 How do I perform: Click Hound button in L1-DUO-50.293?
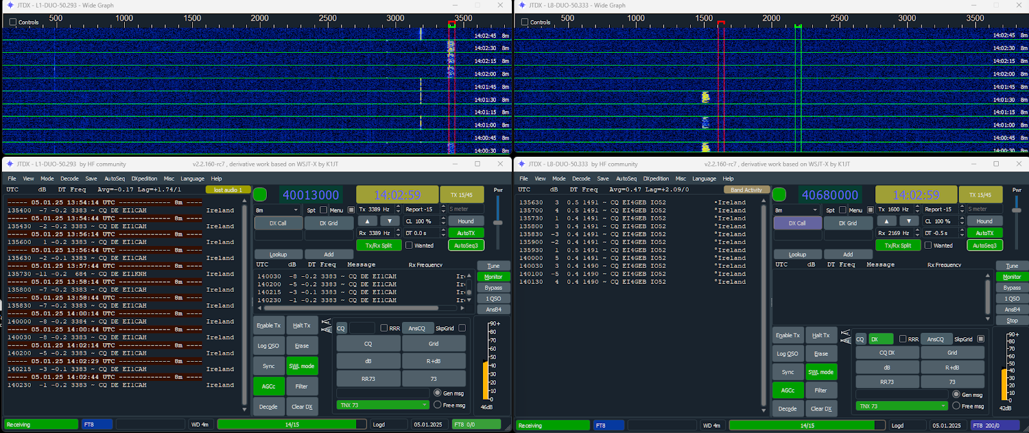click(x=466, y=221)
